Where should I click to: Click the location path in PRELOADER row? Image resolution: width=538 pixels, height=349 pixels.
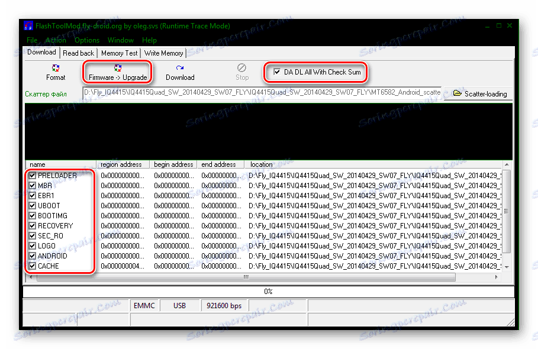[375, 176]
